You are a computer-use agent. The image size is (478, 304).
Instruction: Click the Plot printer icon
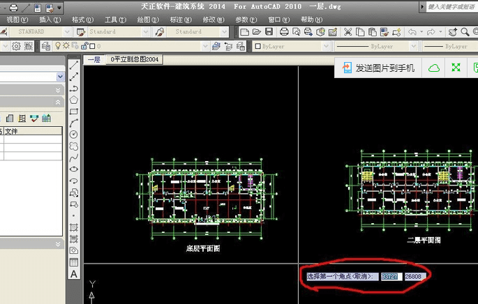[x=284, y=31]
